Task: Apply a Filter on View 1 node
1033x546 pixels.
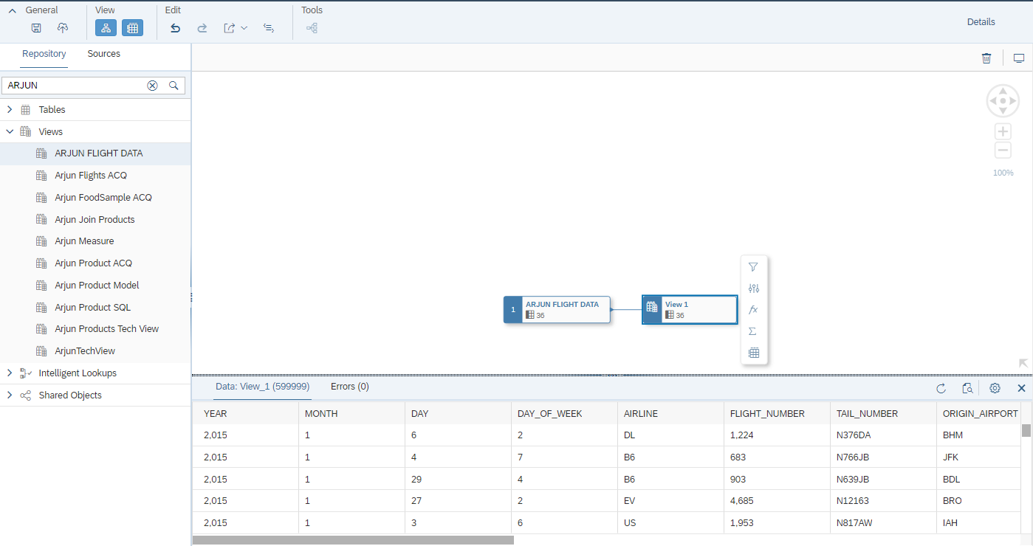Action: 754,266
